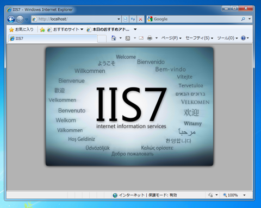Open a new blank tab
Image resolution: width=261 pixels, height=208 pixels.
tap(102, 39)
